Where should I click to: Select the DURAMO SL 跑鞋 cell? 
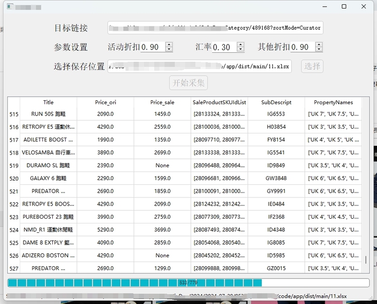point(49,165)
